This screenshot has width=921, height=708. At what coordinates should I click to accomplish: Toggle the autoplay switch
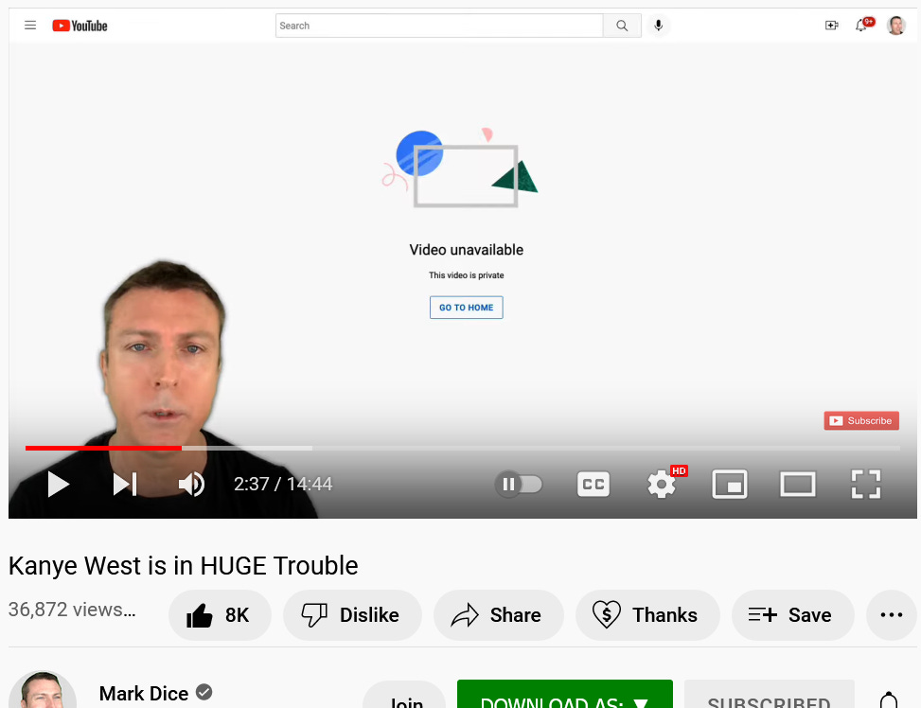[519, 484]
